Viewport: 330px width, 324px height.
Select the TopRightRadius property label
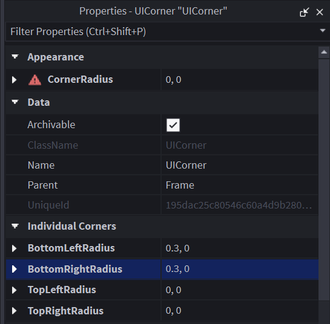pyautogui.click(x=65, y=311)
